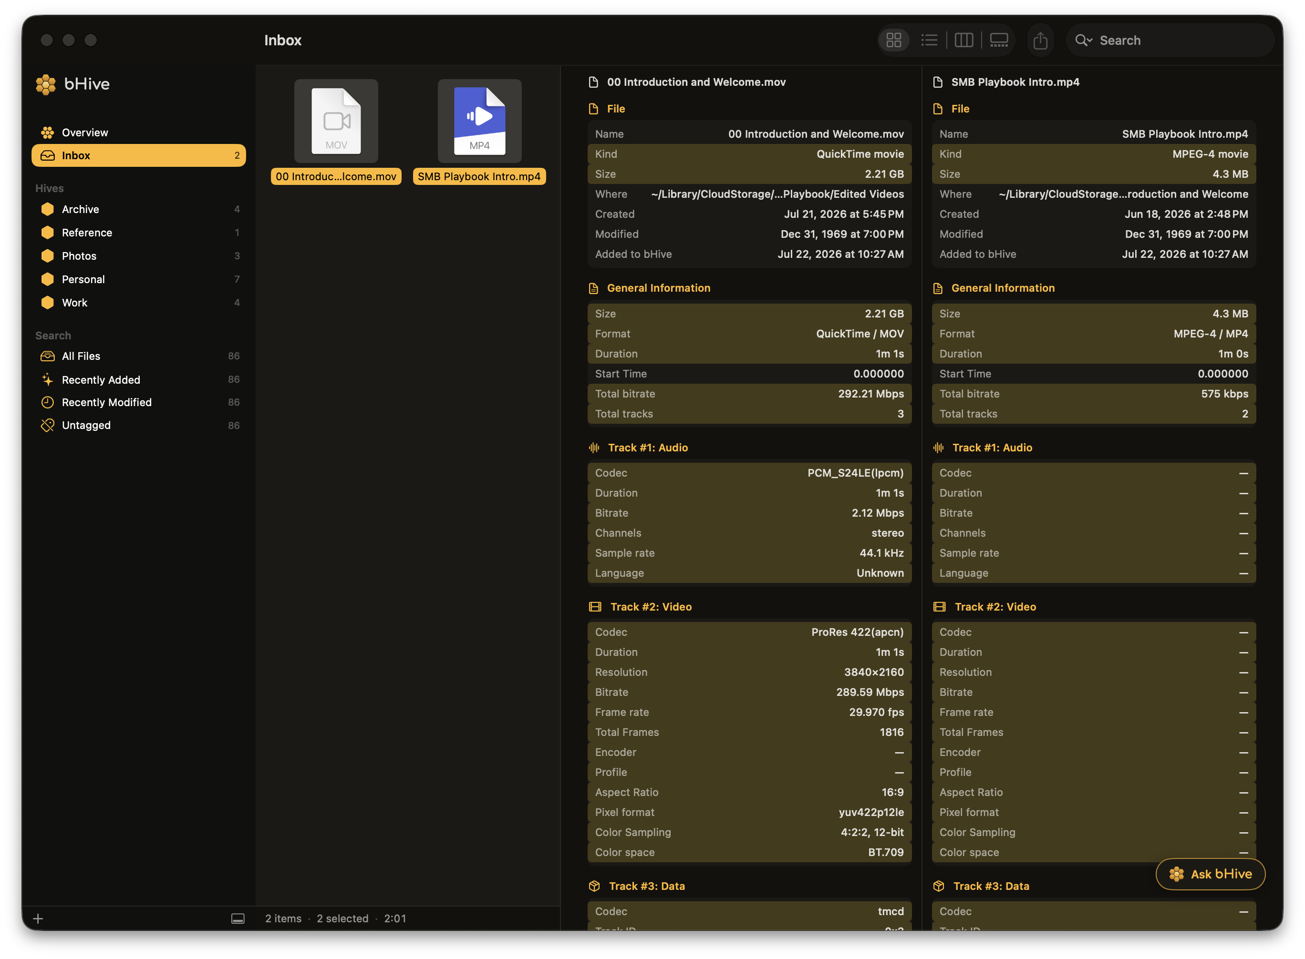The height and width of the screenshot is (959, 1305).
Task: Open the Archive hive
Action: (x=139, y=209)
